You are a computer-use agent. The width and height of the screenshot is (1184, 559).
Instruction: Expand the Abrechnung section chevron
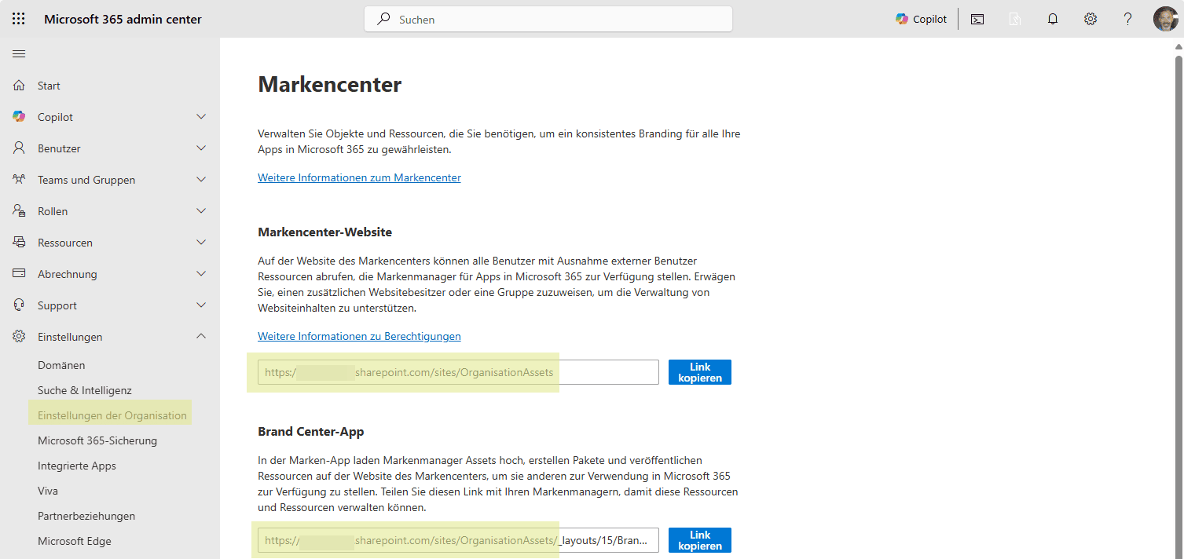click(201, 273)
